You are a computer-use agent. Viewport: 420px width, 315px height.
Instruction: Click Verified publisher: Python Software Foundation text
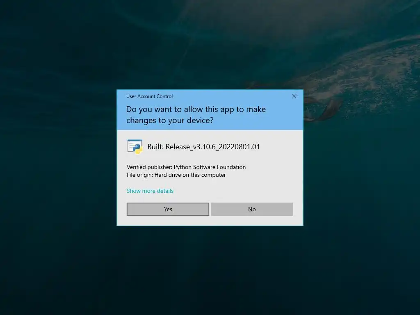186,167
